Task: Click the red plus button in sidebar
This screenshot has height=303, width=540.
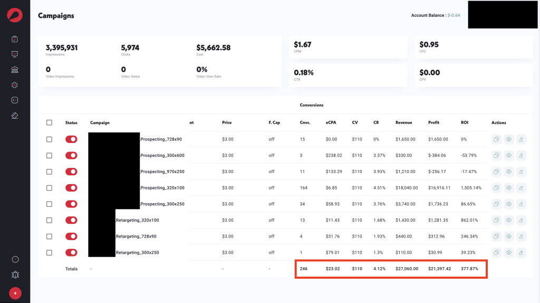Action: (x=15, y=293)
